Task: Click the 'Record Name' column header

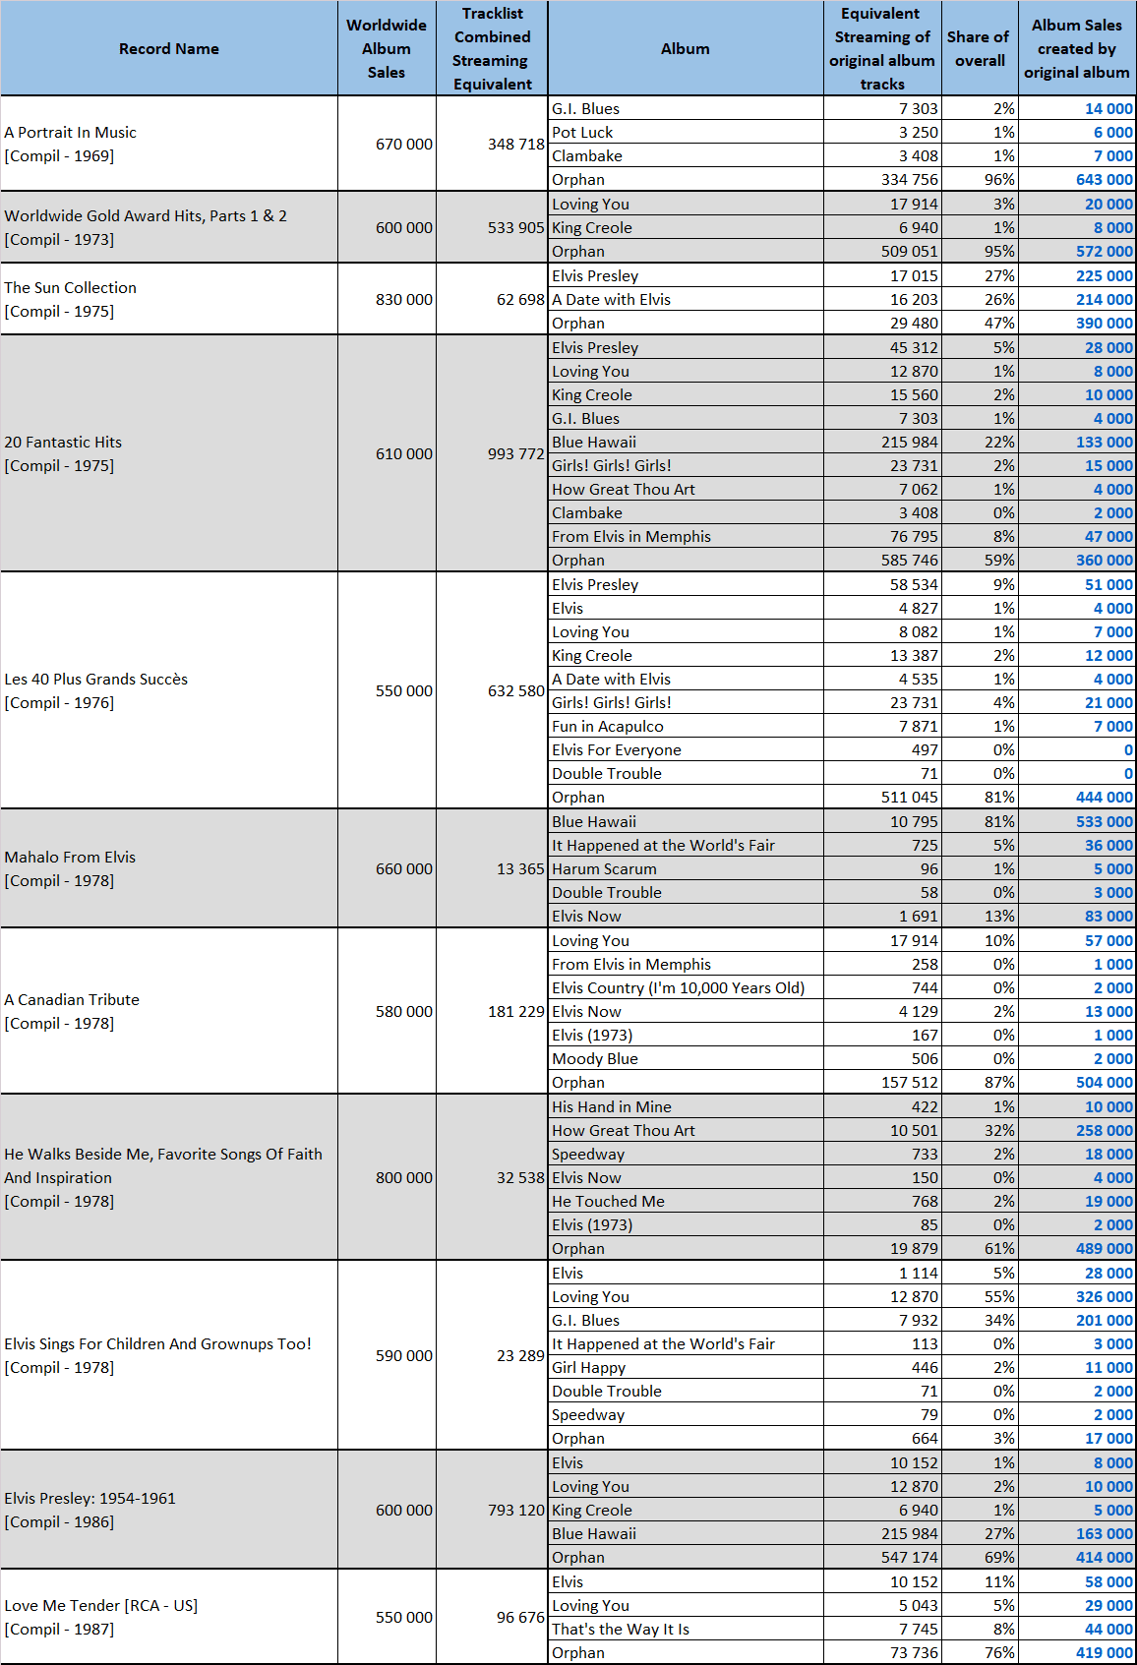Action: pos(169,48)
